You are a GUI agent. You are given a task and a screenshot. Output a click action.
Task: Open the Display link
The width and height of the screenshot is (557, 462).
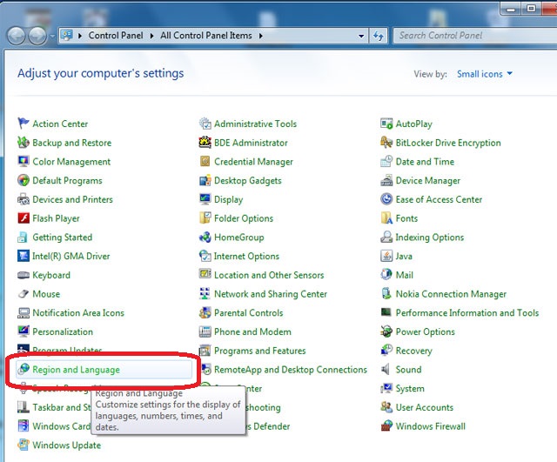coord(228,199)
